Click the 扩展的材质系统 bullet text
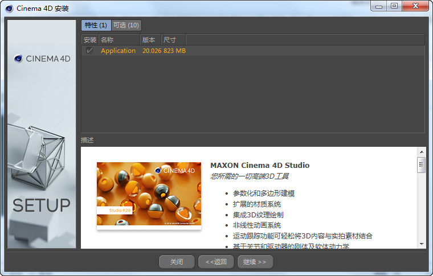The image size is (433, 276). coord(257,204)
